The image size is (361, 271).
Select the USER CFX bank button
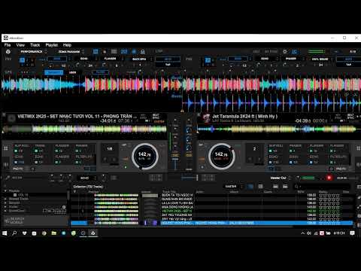pyautogui.click(x=72, y=72)
